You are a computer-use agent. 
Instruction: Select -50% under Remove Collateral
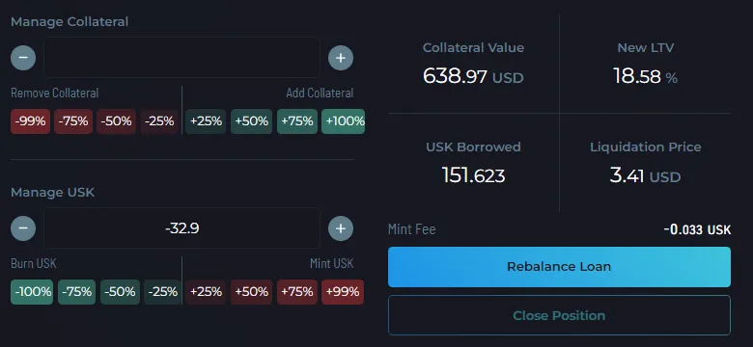[x=116, y=121]
